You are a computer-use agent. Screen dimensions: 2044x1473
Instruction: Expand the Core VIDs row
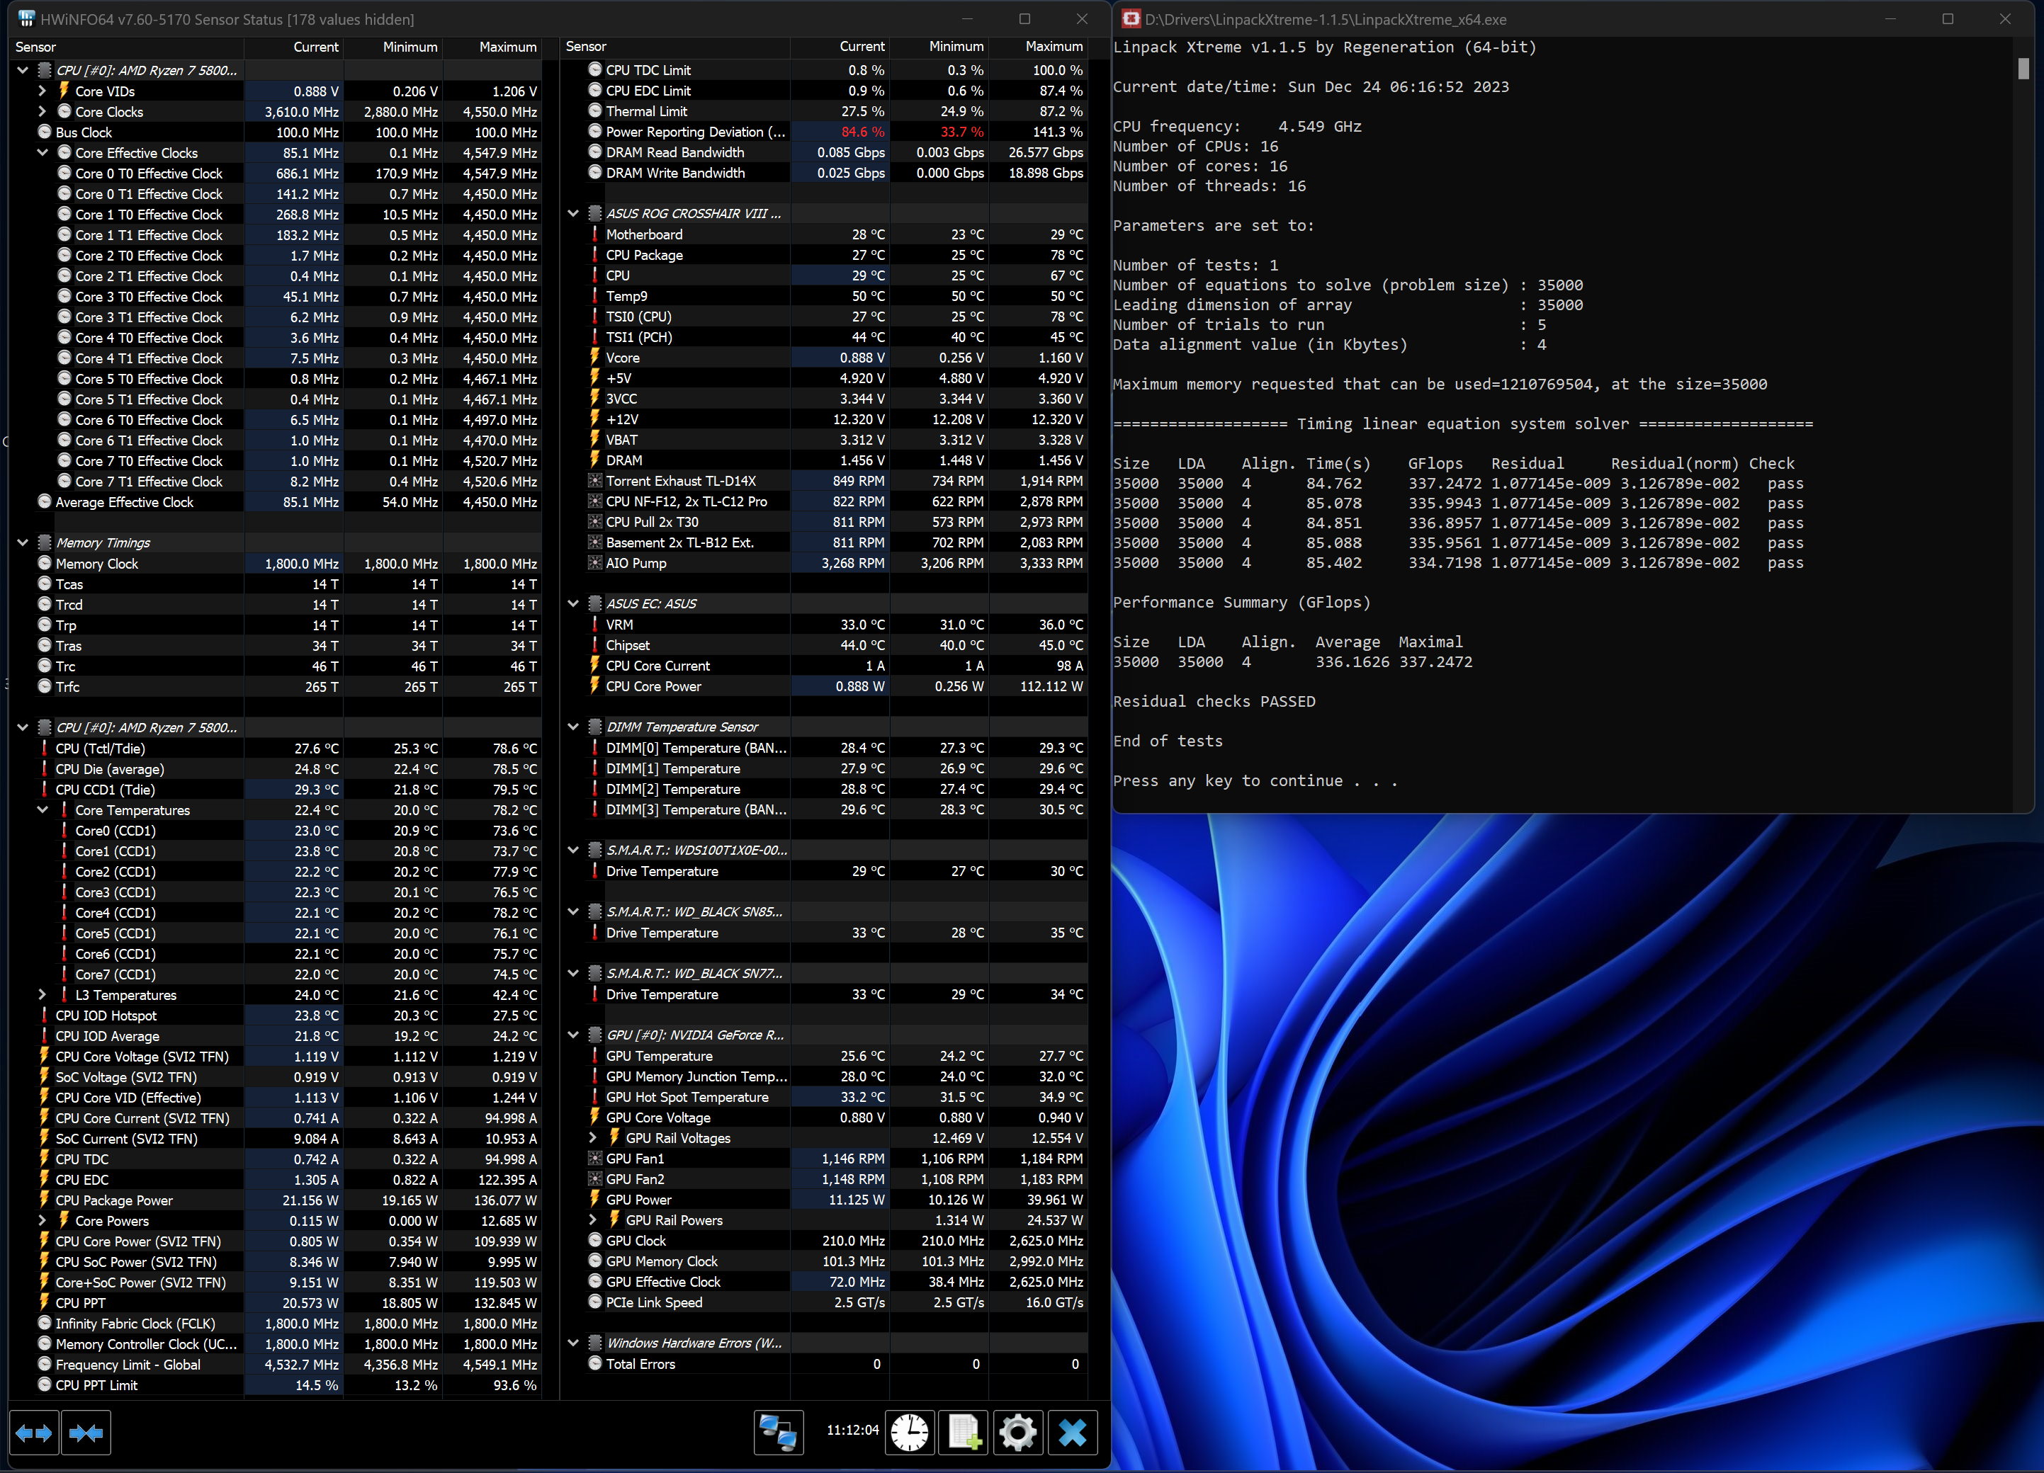pos(43,91)
